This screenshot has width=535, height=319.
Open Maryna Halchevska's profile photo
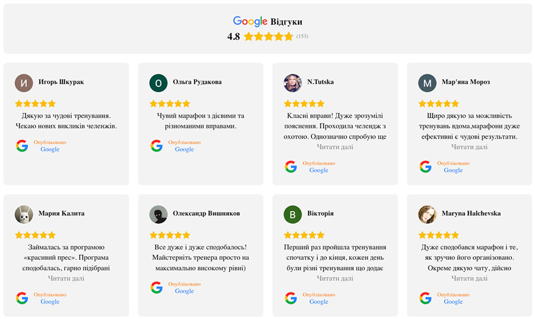click(x=427, y=214)
